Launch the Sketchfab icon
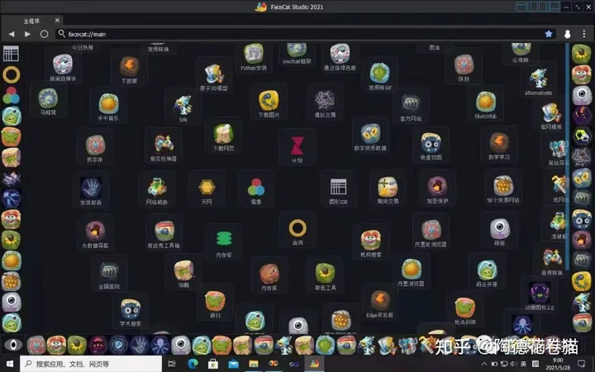 click(485, 101)
